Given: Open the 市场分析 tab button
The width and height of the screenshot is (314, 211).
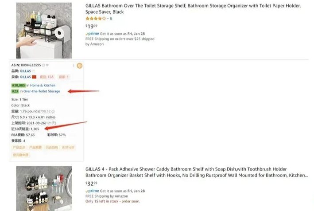Looking at the screenshot, I should tap(68, 148).
